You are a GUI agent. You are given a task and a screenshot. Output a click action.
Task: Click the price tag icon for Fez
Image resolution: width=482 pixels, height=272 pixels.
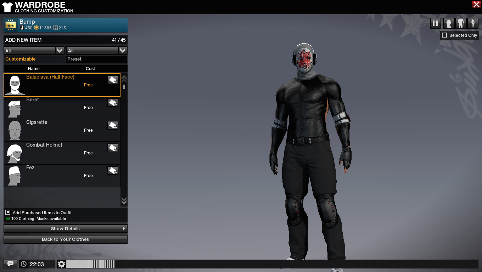click(113, 170)
